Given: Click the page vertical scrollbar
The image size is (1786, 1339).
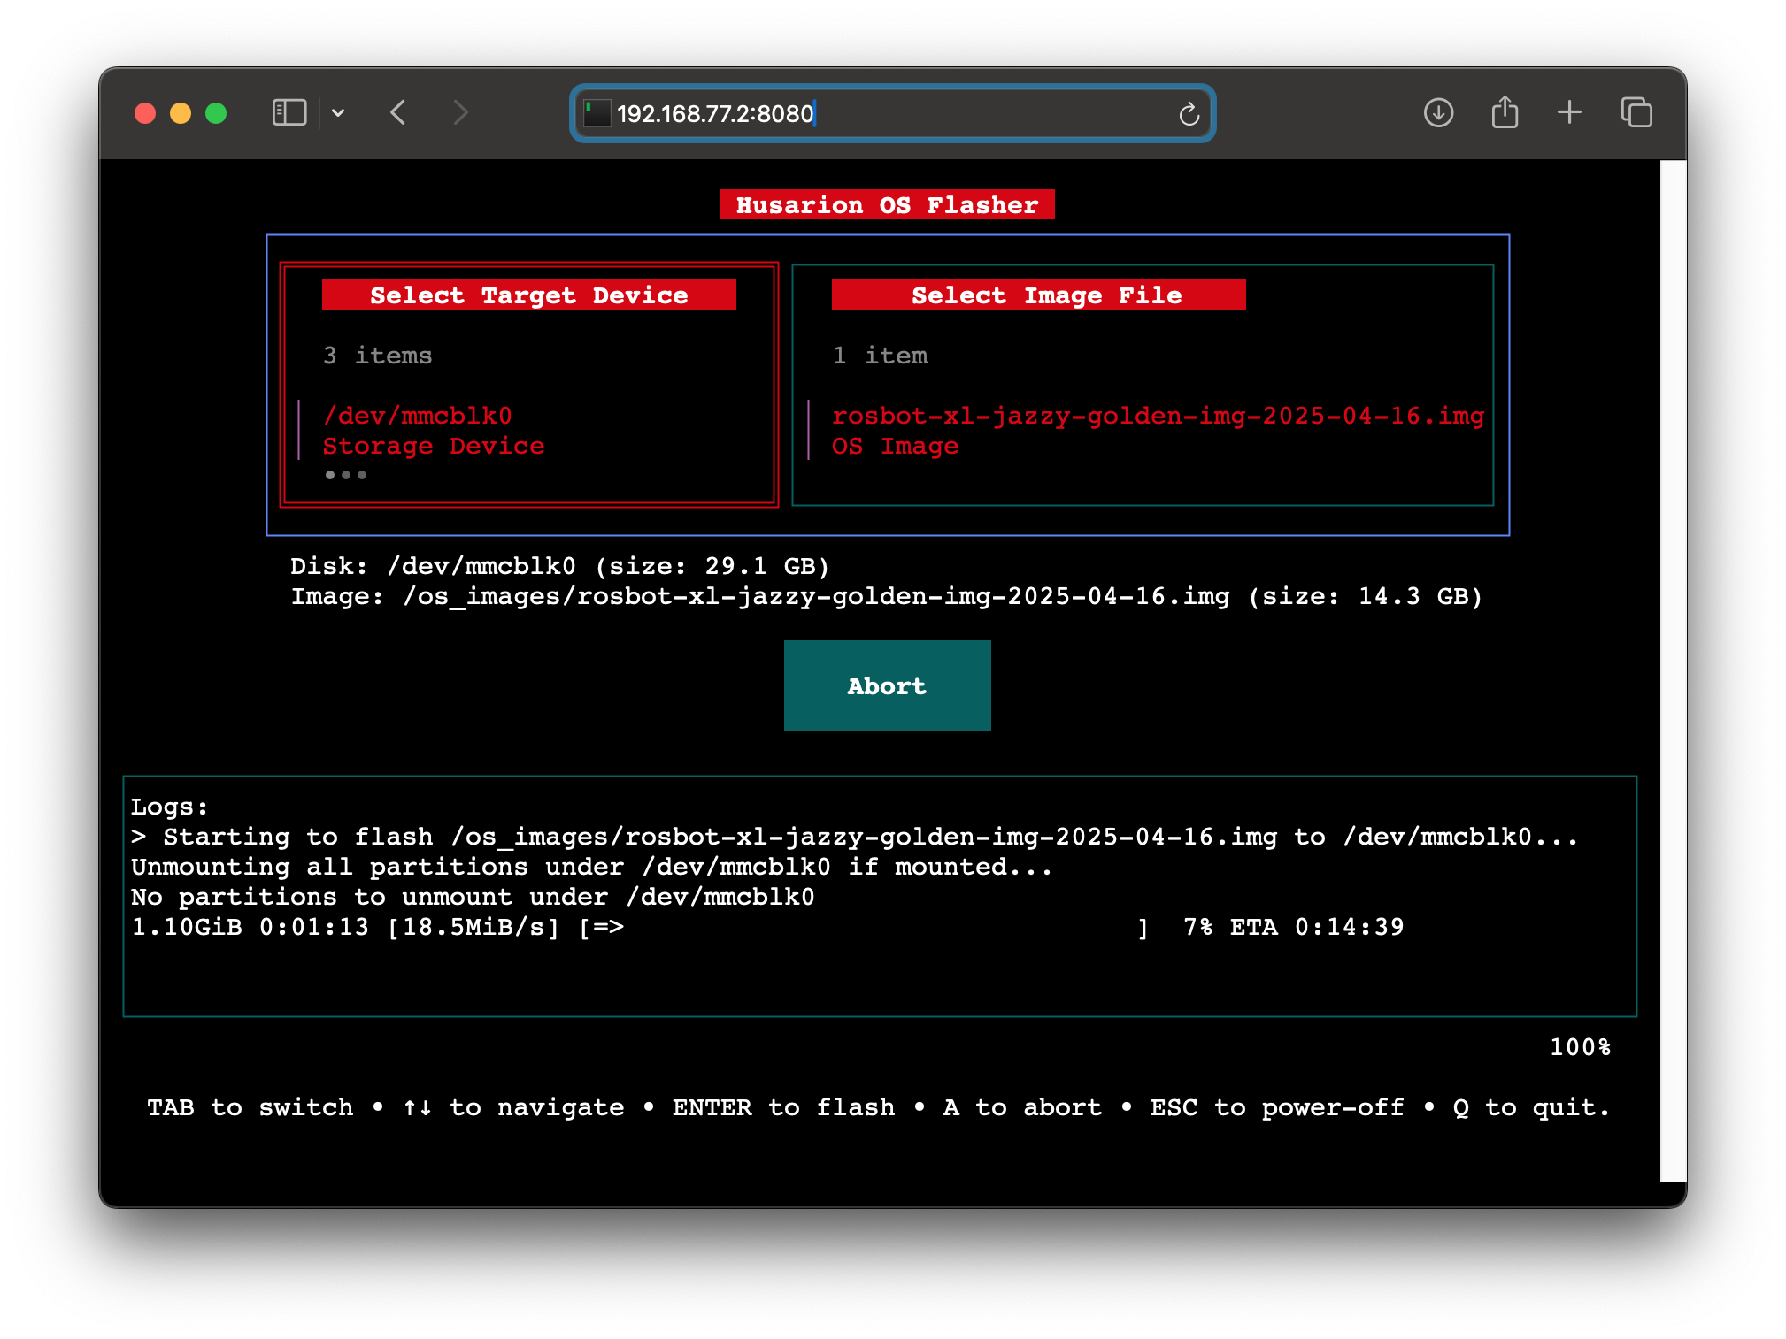Looking at the screenshot, I should point(1673,670).
